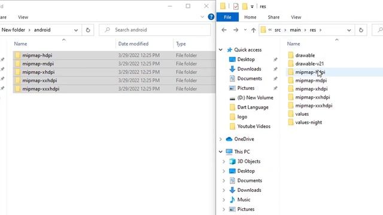
Task: Expand OneDrive tree node
Action: tap(221, 139)
